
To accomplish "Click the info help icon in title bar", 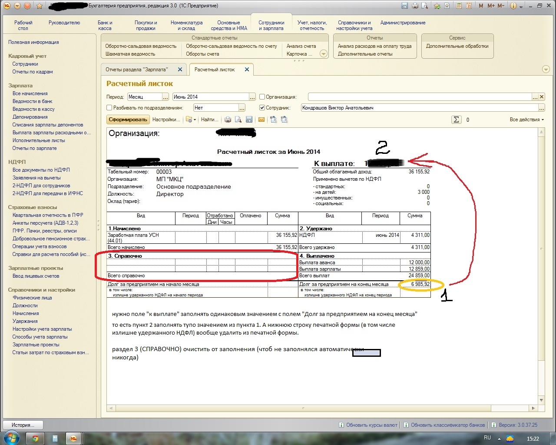I will 513,6.
